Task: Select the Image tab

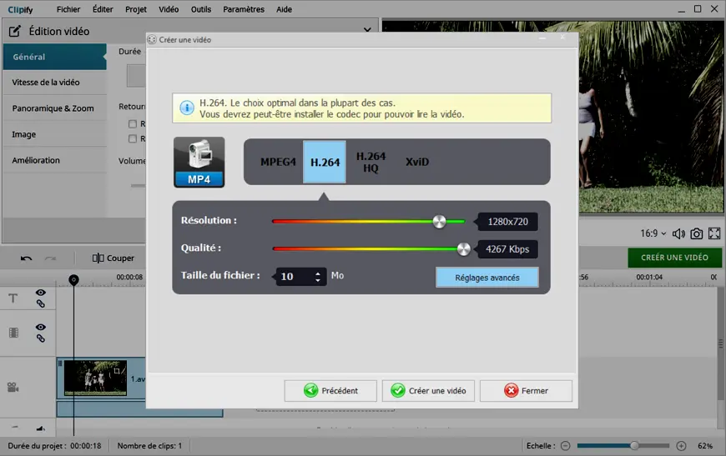Action: pyautogui.click(x=54, y=134)
